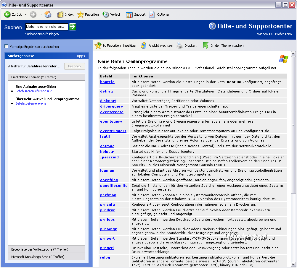Open the Index book icon
Image resolution: width=297 pixels, height=268 pixels.
pos(60,14)
